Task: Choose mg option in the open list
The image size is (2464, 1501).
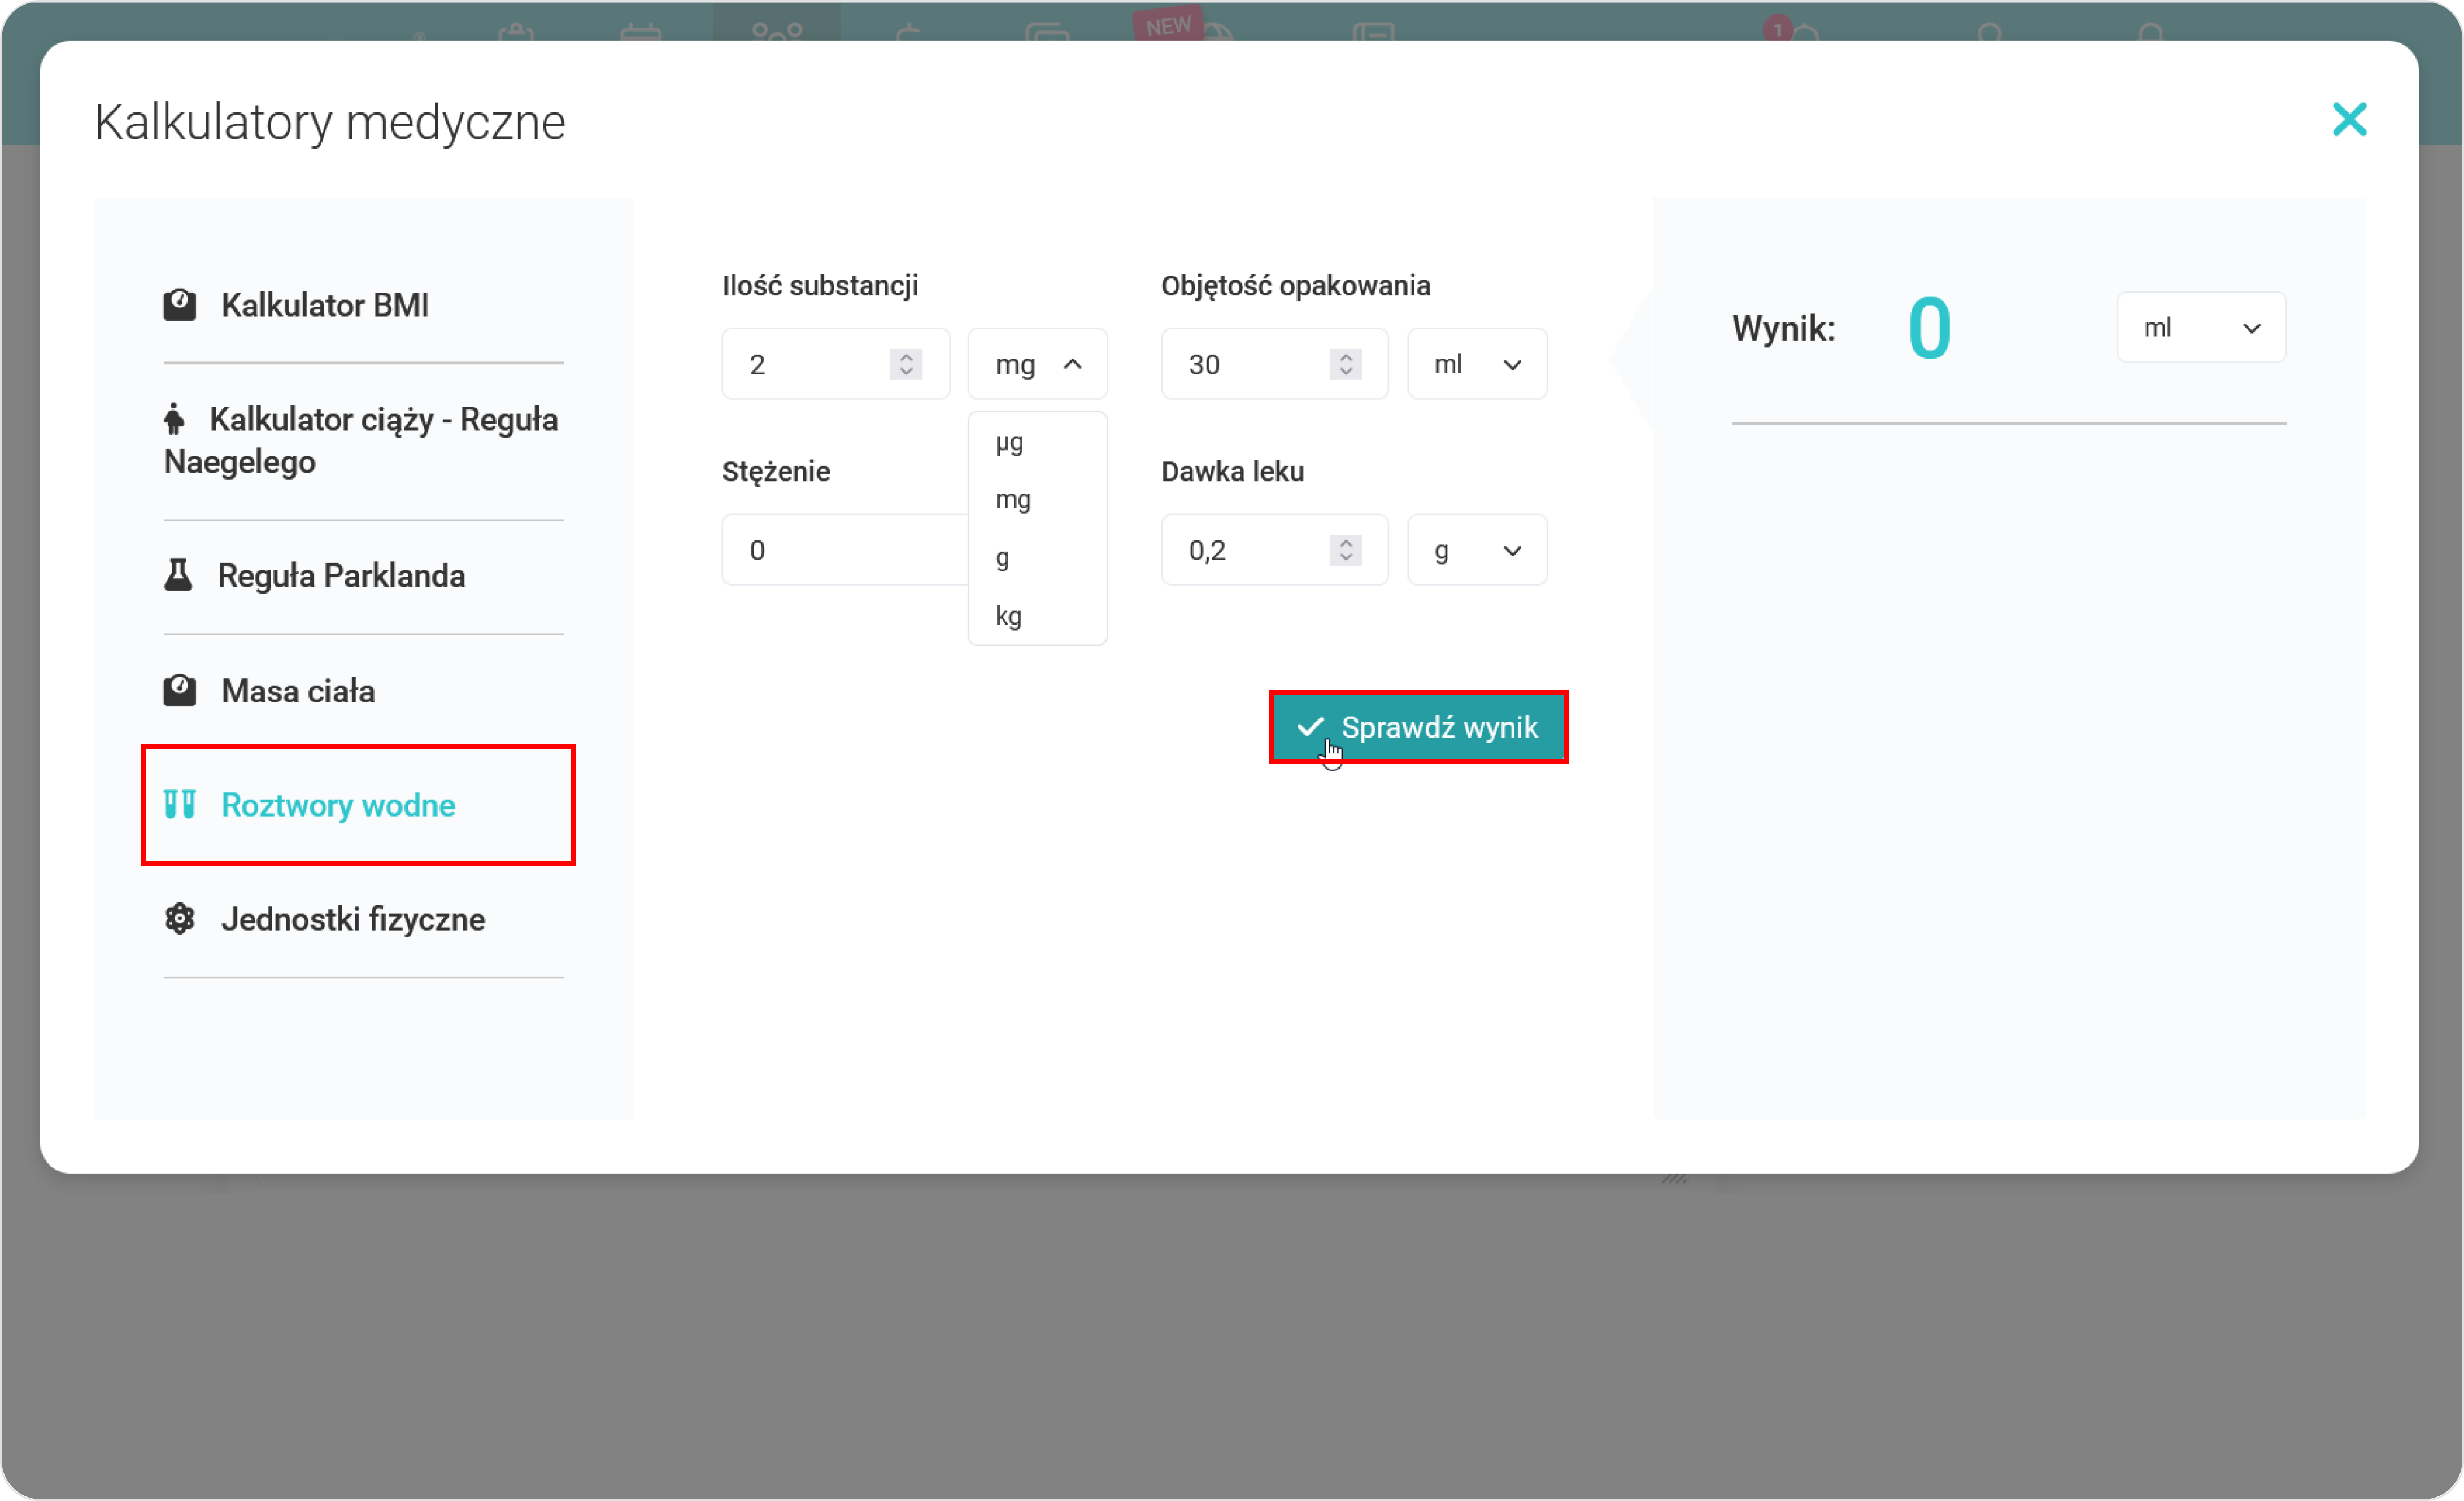Action: tap(1037, 499)
